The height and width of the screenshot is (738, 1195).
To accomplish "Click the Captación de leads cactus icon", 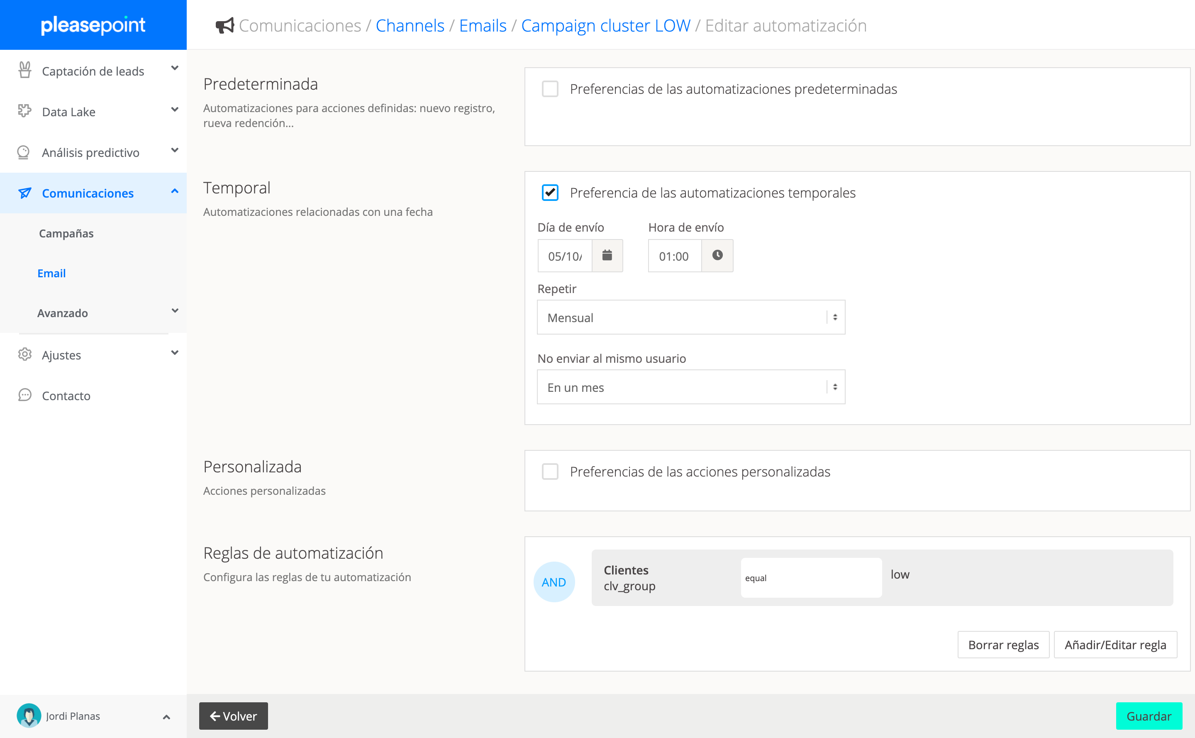I will point(24,70).
